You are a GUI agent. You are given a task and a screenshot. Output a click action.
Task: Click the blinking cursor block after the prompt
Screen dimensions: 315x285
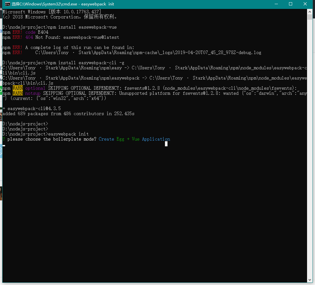click(166, 143)
